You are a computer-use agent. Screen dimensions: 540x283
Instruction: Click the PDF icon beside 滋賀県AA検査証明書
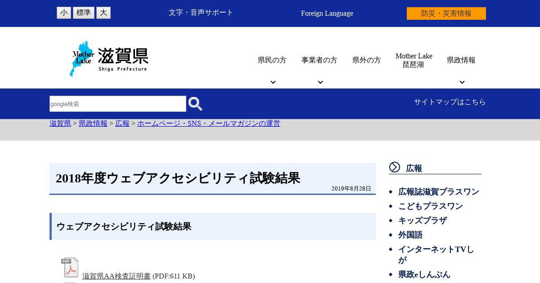(x=70, y=267)
